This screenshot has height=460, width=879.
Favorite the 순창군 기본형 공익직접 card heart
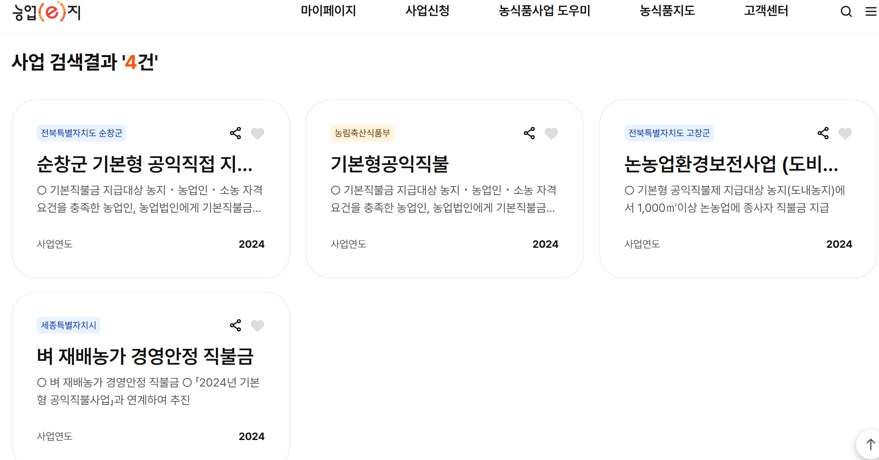(x=257, y=133)
